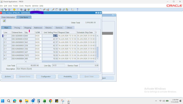Open the Edit menu
The width and height of the screenshot is (183, 104).
(5, 6)
